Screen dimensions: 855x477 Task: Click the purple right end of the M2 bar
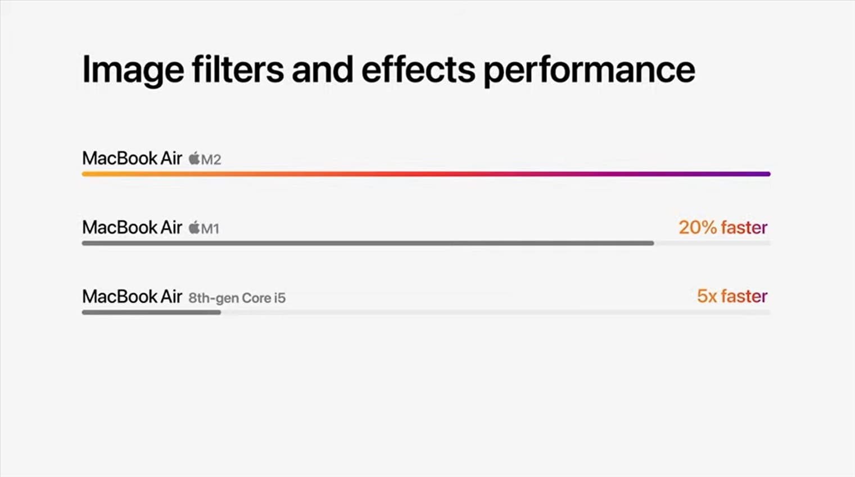(763, 174)
